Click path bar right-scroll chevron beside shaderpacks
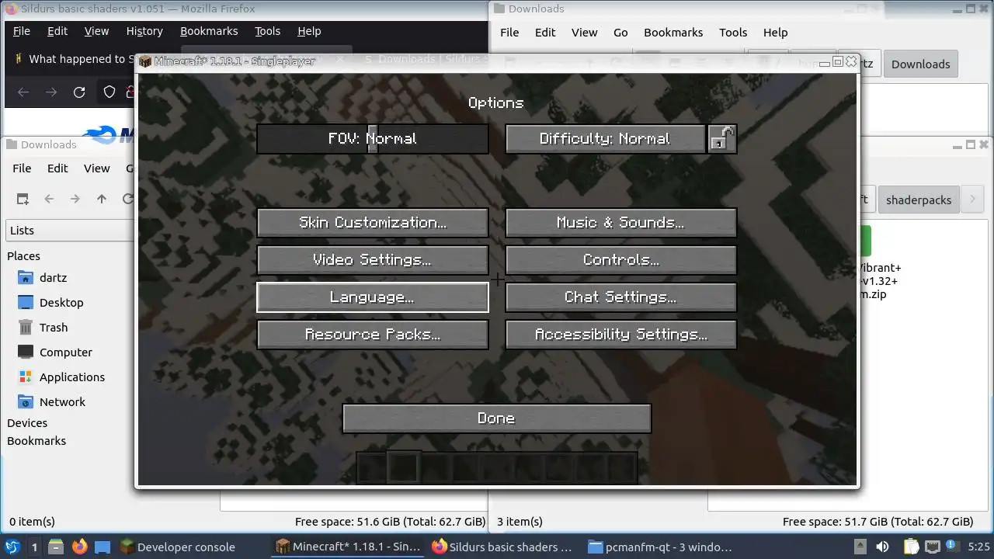 (x=972, y=200)
